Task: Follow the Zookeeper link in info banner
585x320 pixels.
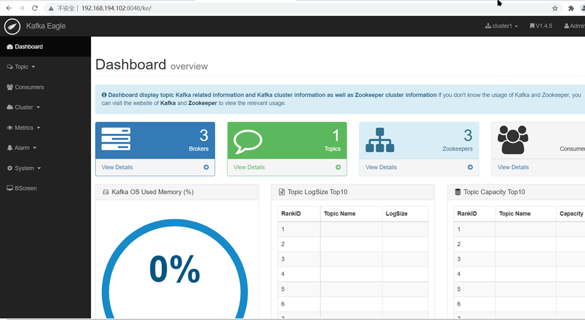Action: click(x=202, y=103)
